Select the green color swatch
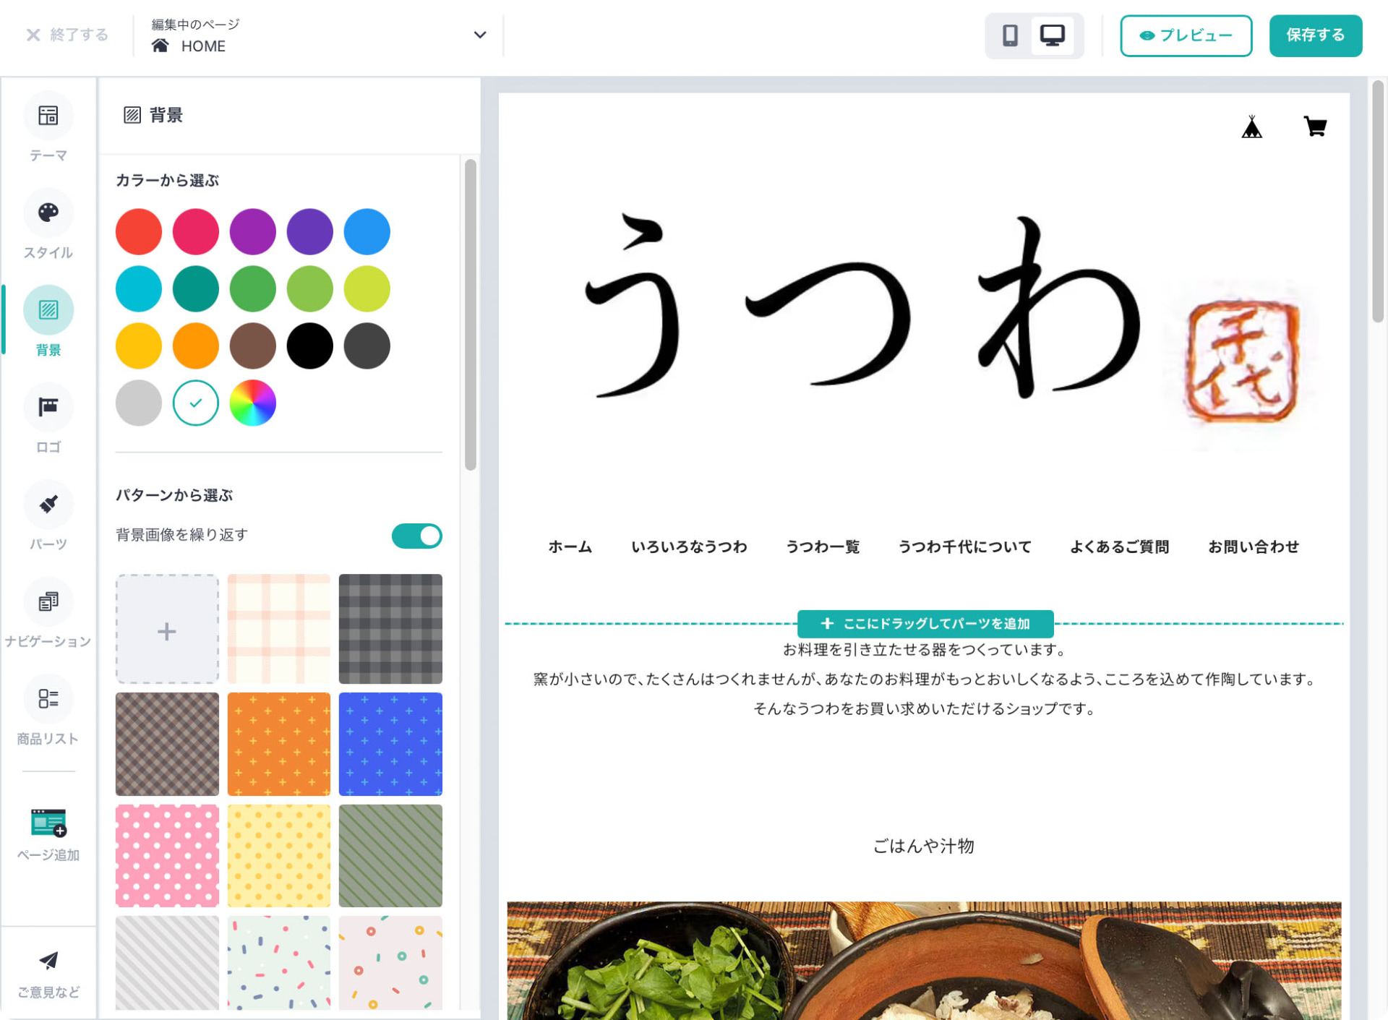This screenshot has height=1020, width=1388. [x=253, y=289]
